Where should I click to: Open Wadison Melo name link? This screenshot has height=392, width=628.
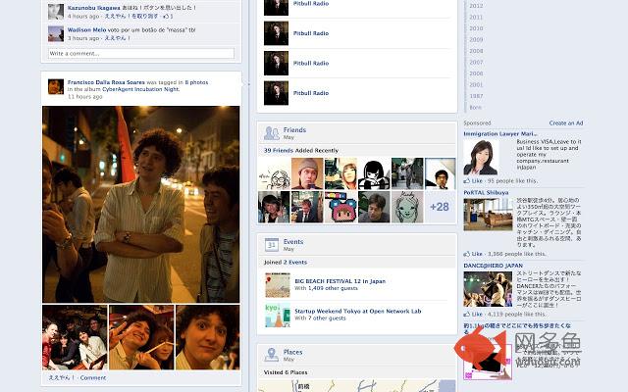point(86,29)
